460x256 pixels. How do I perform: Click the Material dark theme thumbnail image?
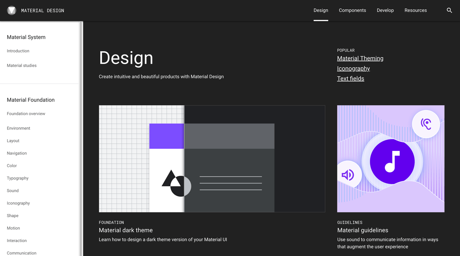(x=212, y=159)
